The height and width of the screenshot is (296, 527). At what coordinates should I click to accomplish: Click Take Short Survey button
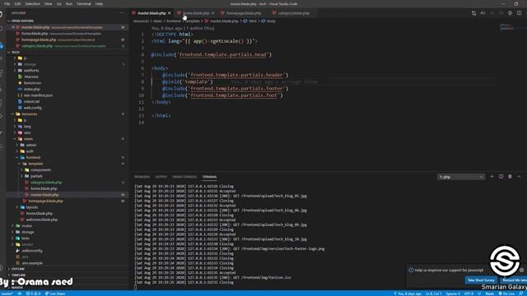481,280
